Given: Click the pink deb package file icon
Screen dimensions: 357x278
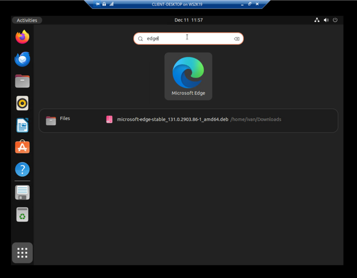Looking at the screenshot, I should click(109, 120).
